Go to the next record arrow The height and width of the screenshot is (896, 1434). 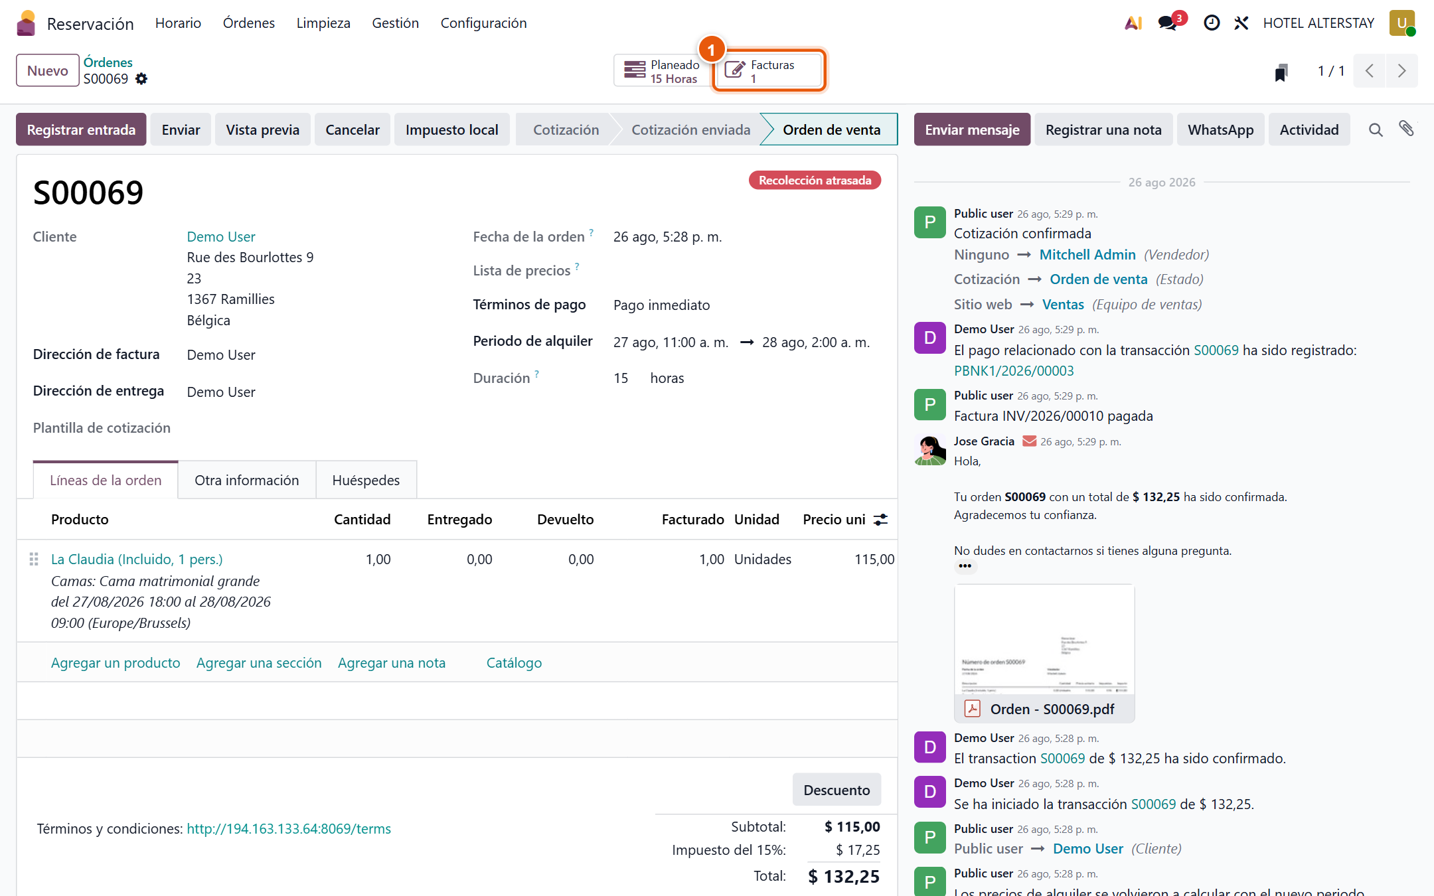(1401, 71)
